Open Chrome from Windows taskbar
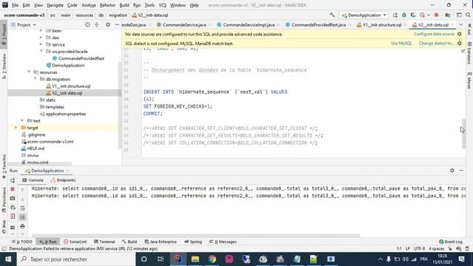473x266 pixels. [x=212, y=259]
